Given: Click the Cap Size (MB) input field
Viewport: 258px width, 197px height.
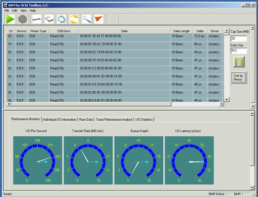Looking at the screenshot, I should (x=238, y=39).
